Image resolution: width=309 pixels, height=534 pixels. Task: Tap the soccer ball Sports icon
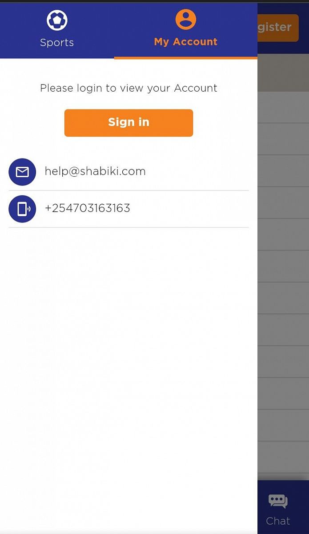coord(57,20)
